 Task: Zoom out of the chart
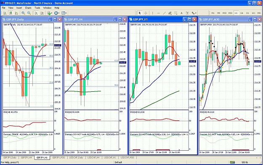(29, 13)
